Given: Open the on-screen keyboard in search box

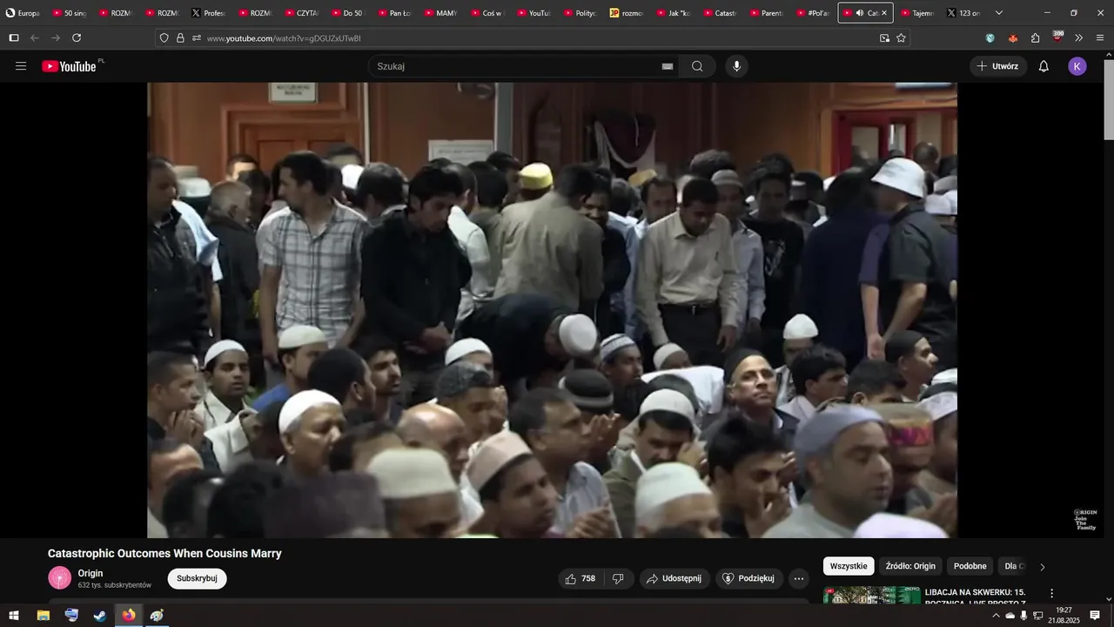Looking at the screenshot, I should (x=668, y=66).
